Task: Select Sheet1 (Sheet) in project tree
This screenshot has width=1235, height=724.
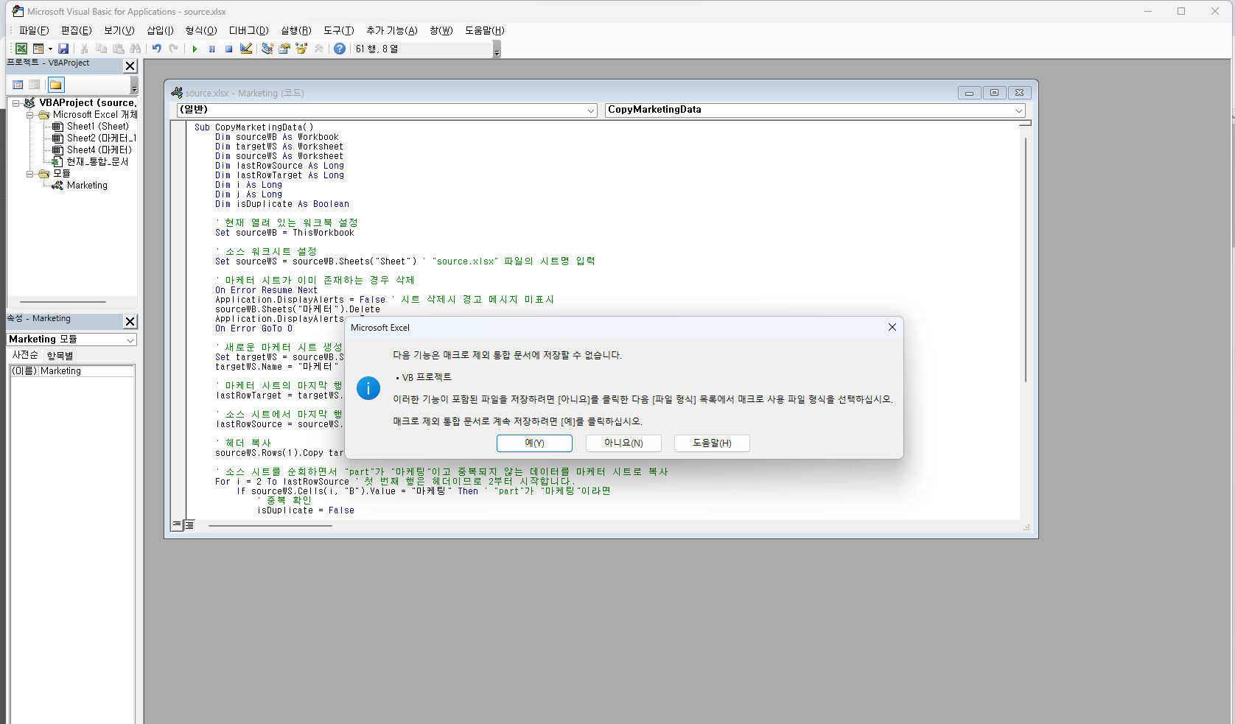Action: point(97,127)
